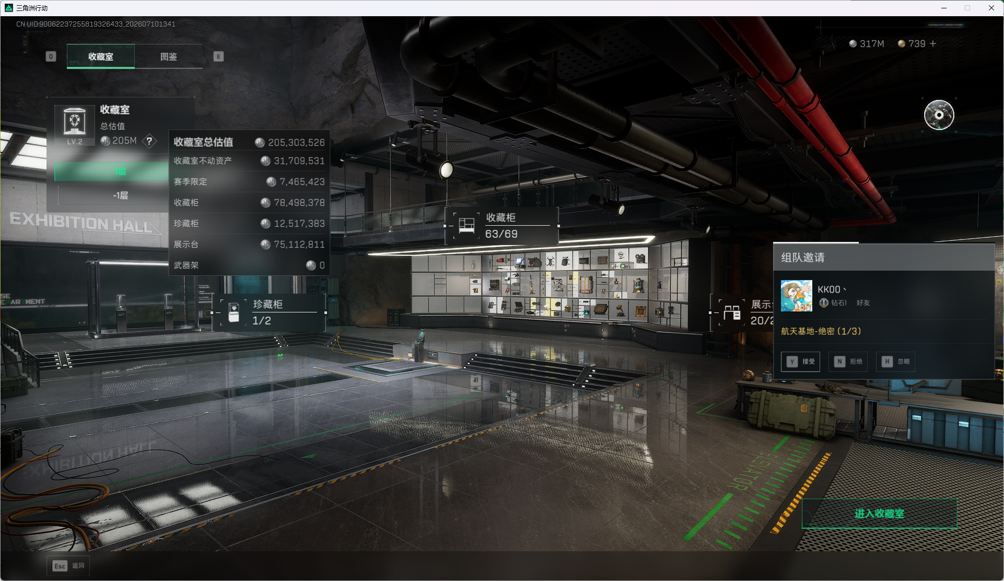
Task: Click the round disc icon at top right
Action: tap(939, 115)
